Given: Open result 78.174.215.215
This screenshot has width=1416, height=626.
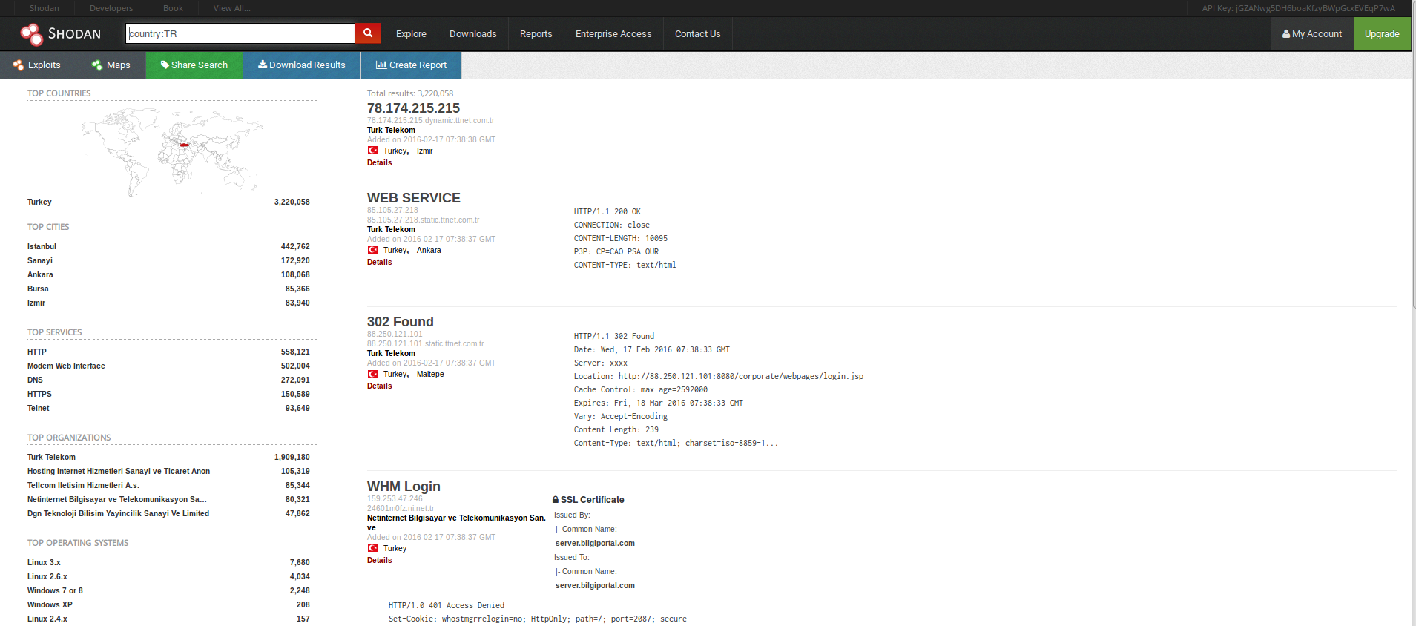Looking at the screenshot, I should 413,108.
